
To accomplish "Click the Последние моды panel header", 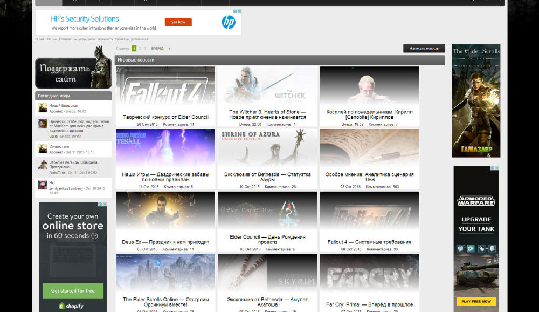I will 73,96.
